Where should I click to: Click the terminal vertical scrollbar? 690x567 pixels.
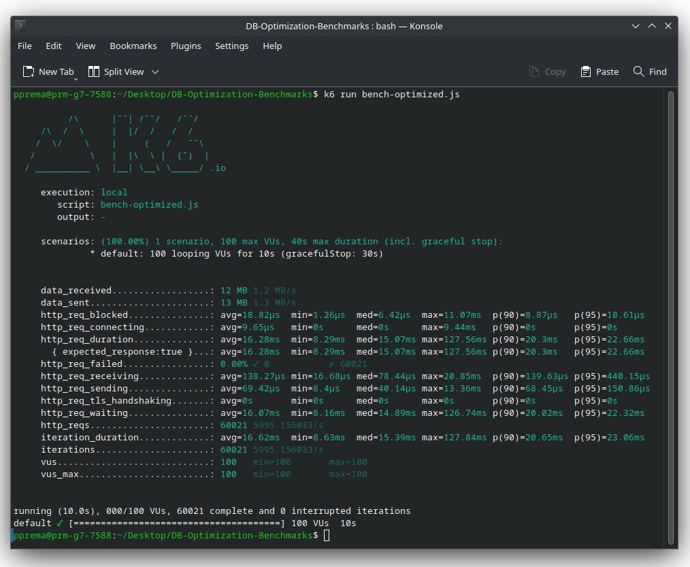pos(671,317)
